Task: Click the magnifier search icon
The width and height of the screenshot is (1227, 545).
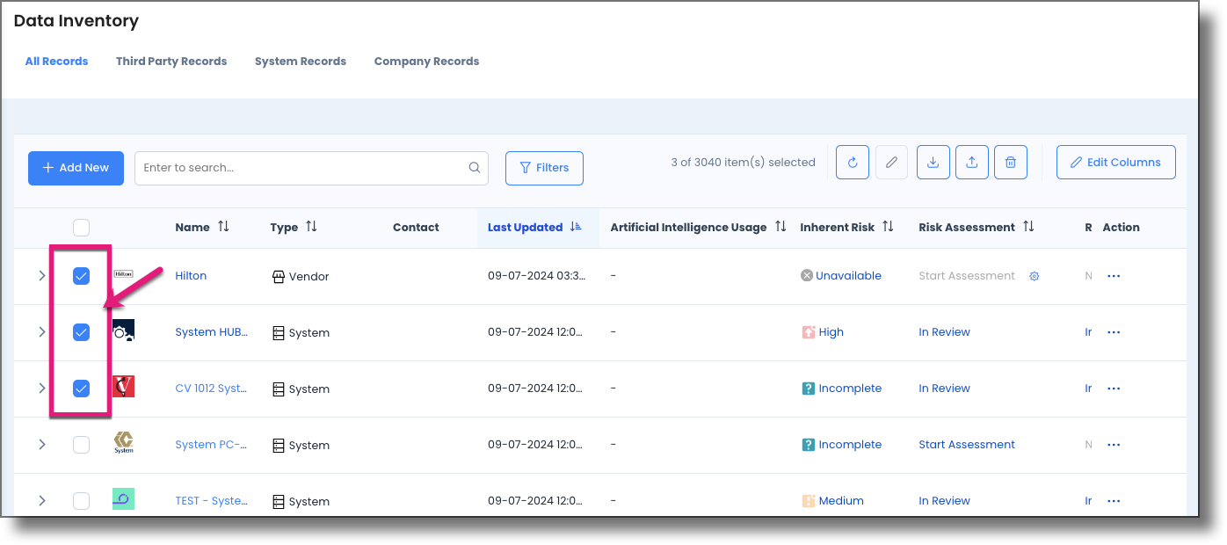Action: click(x=475, y=168)
